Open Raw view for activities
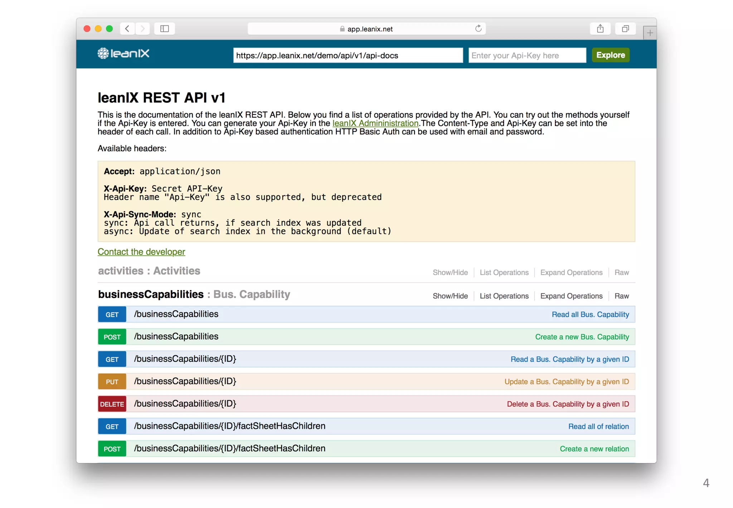 click(621, 273)
